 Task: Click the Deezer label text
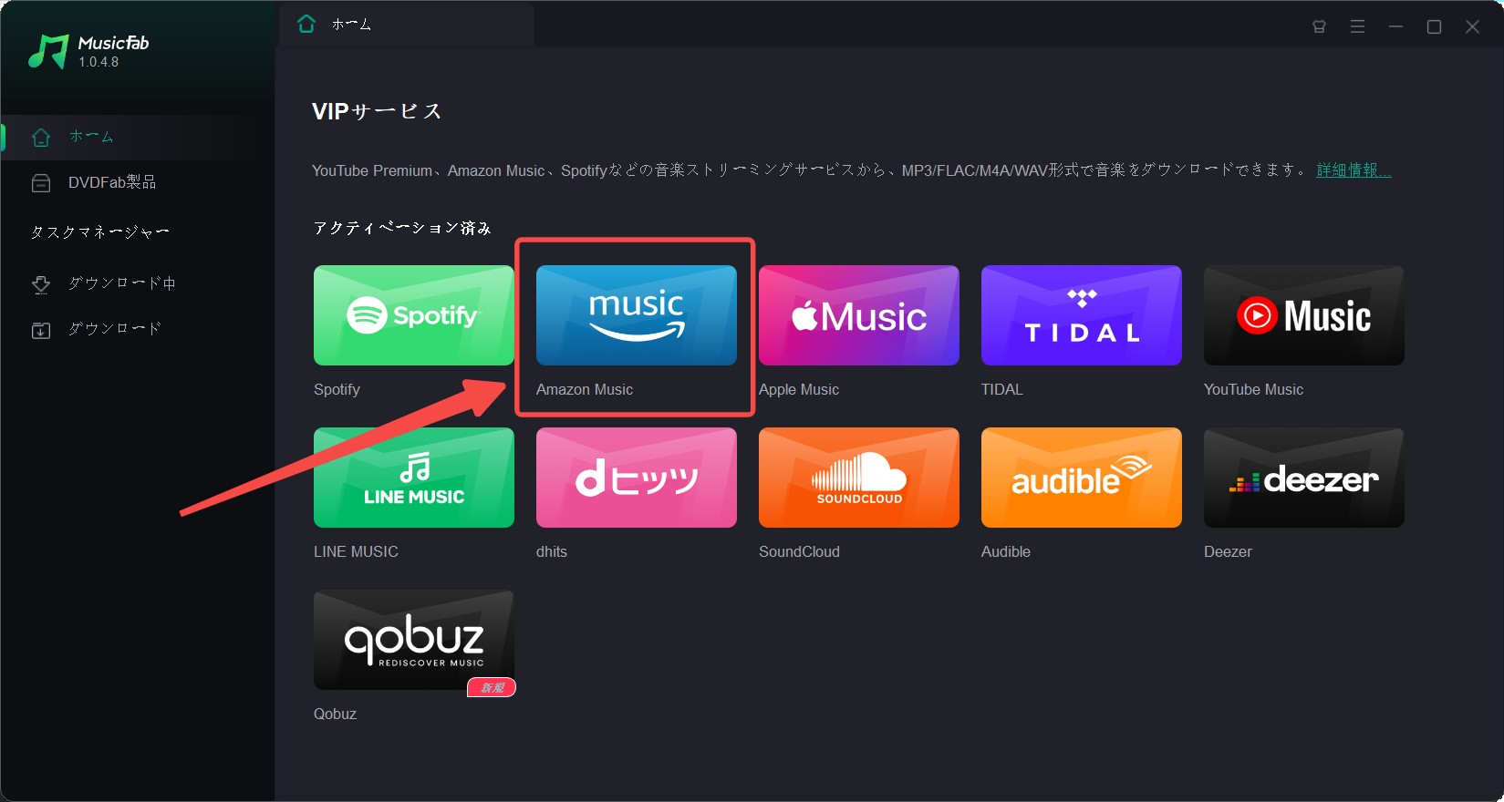click(x=1228, y=551)
